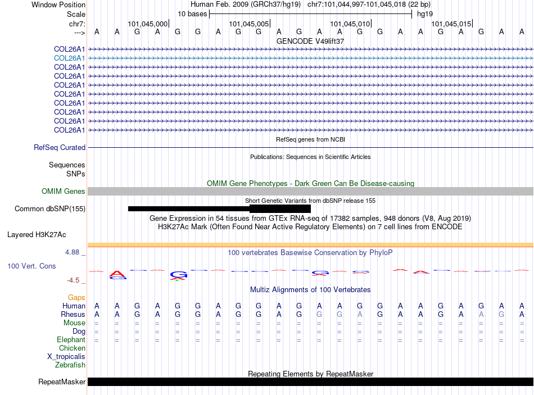Screen dimensions: 534x395
Task: Click the 101,045,015 position marker
Action: point(451,24)
